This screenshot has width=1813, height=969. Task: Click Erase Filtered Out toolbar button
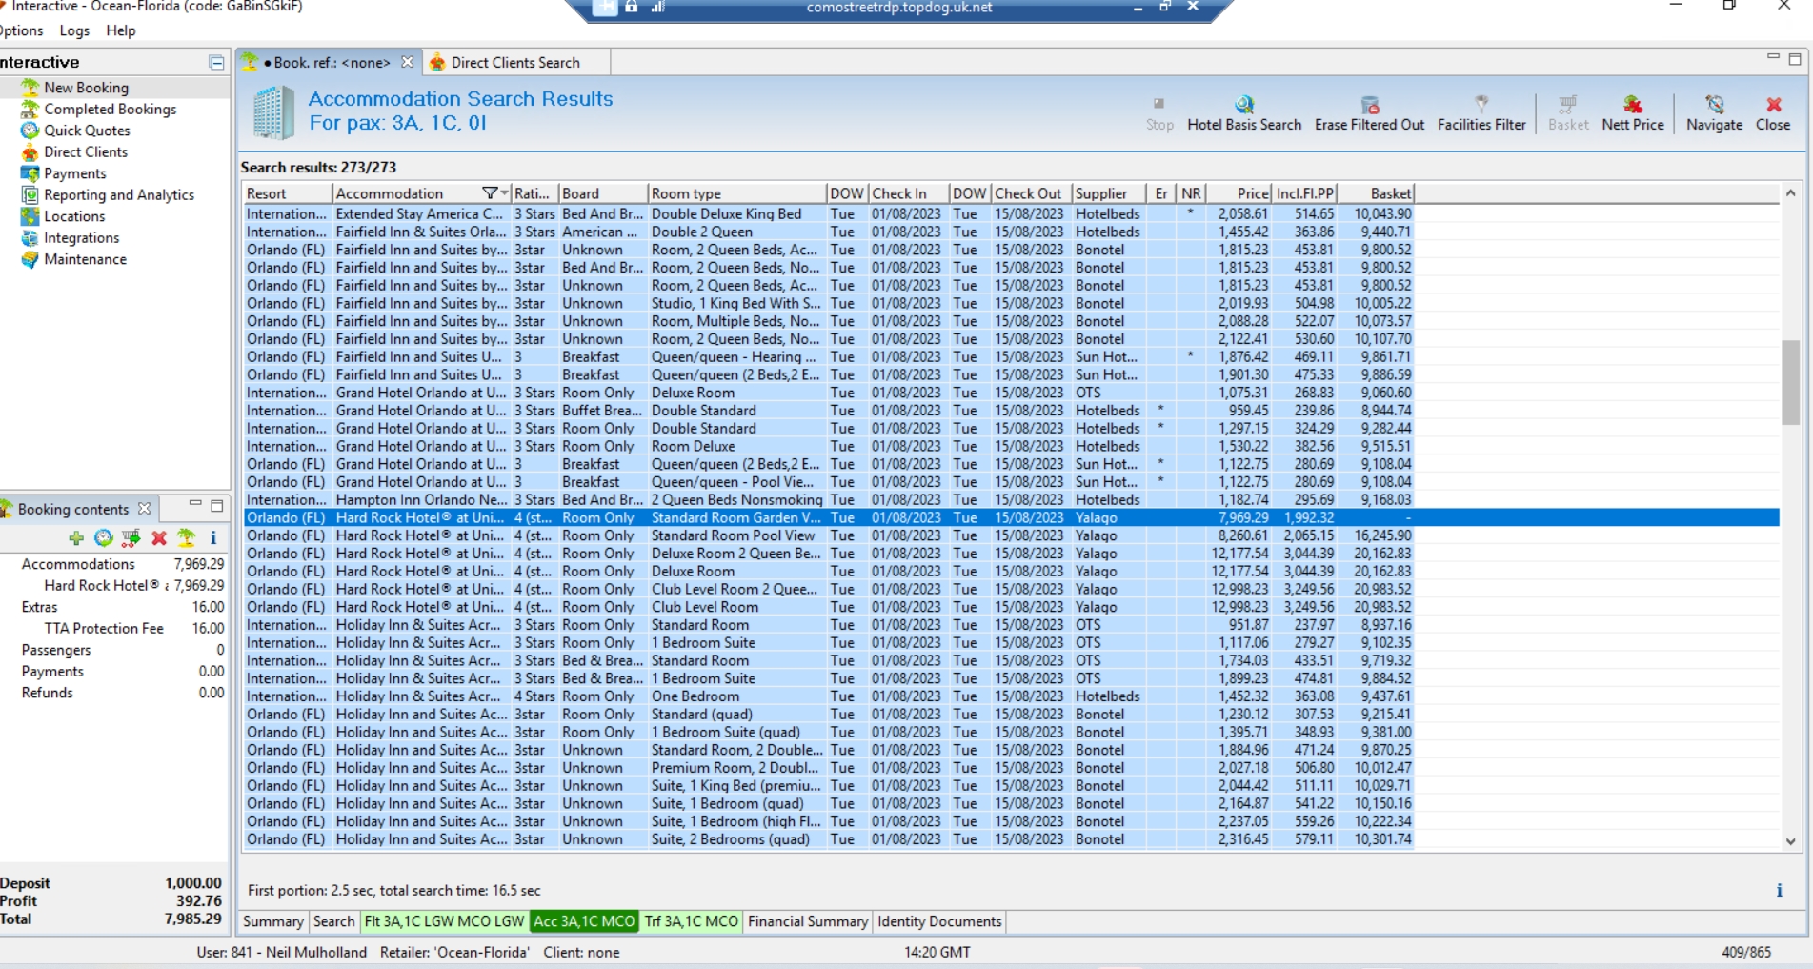tap(1369, 113)
